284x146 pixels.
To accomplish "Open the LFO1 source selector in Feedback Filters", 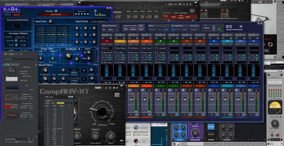I will (74, 70).
